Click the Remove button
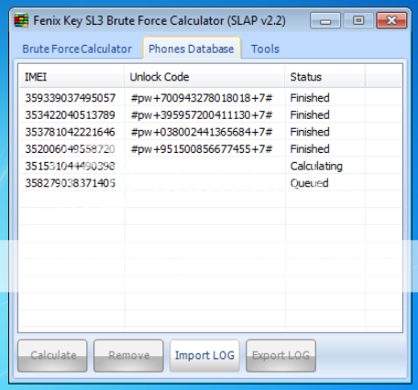Viewport: 418px width, 390px height. [128, 355]
